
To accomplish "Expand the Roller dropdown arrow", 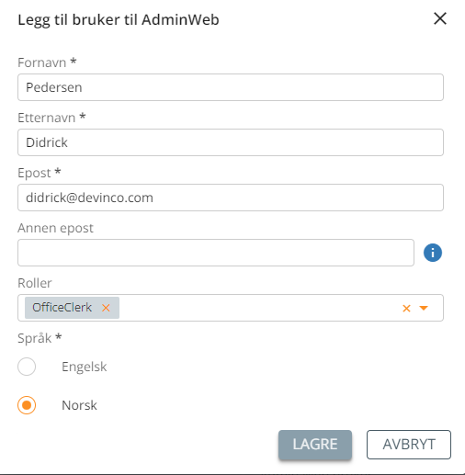I will [x=424, y=308].
